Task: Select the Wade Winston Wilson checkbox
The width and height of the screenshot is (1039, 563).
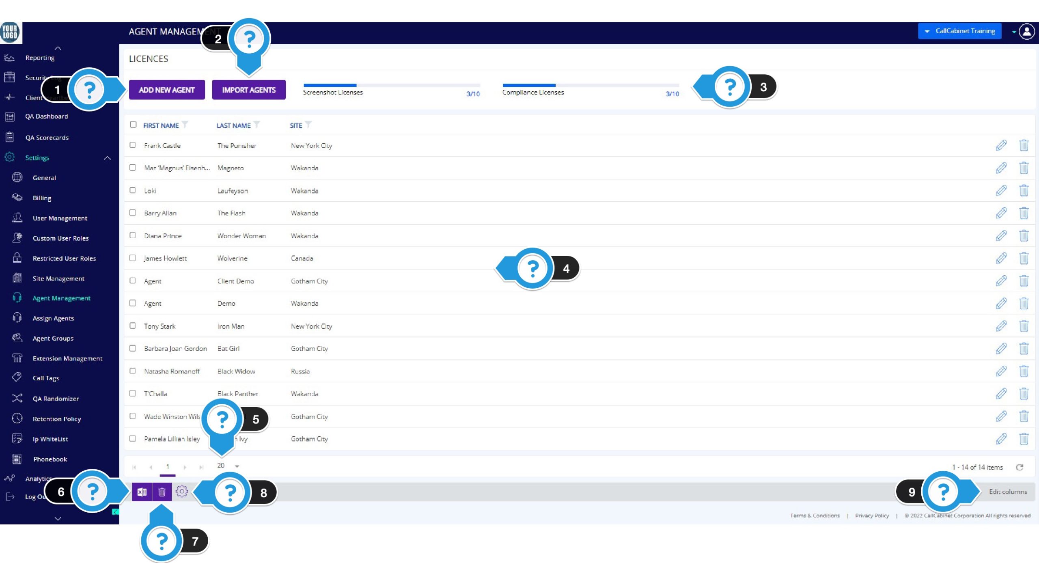Action: [x=133, y=416]
